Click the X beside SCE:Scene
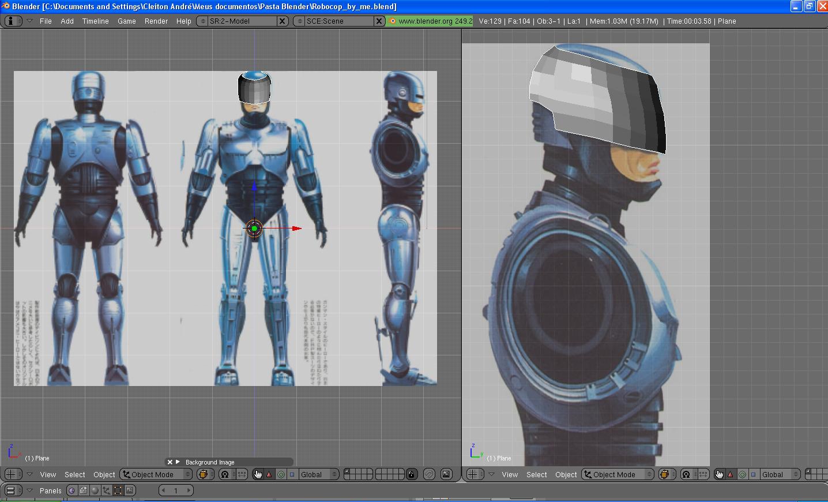 379,21
